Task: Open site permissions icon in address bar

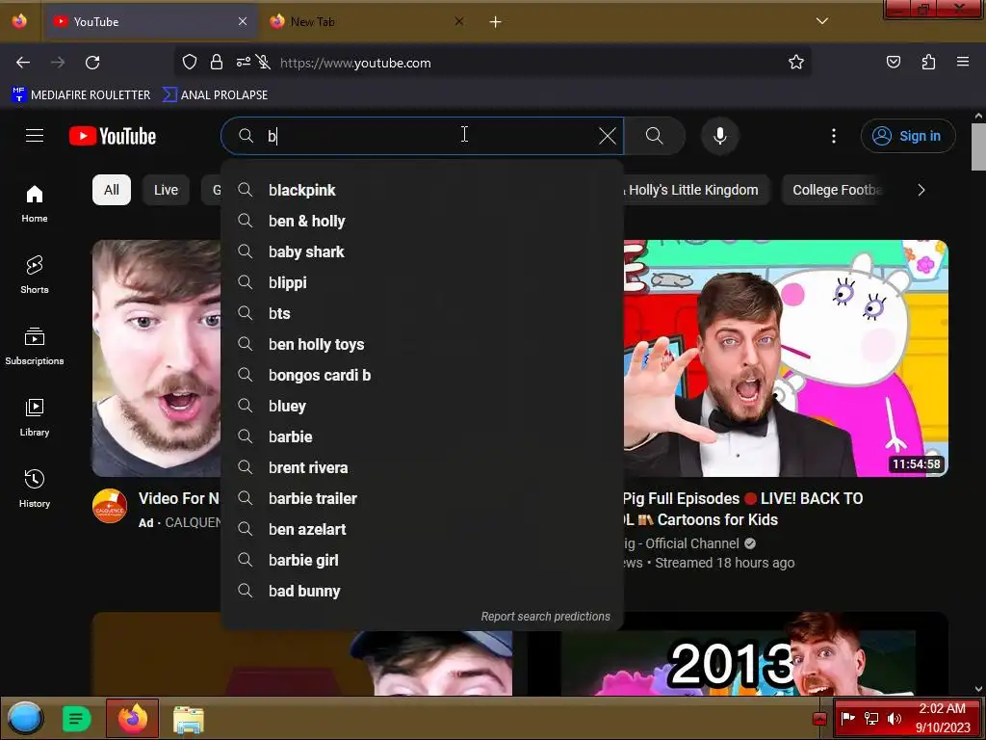Action: coord(244,63)
